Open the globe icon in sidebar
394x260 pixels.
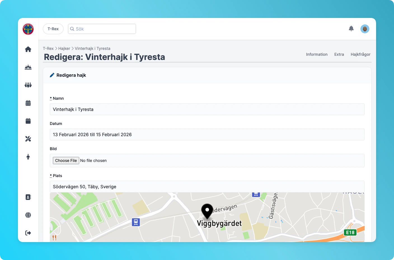28,215
